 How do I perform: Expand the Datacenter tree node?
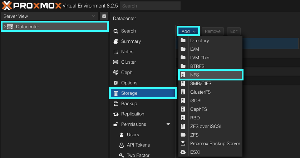(x=5, y=27)
